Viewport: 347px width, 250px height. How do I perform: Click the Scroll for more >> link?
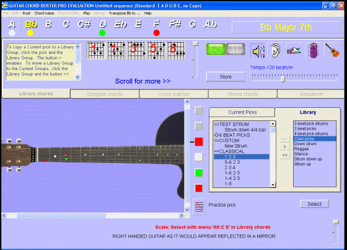(143, 81)
